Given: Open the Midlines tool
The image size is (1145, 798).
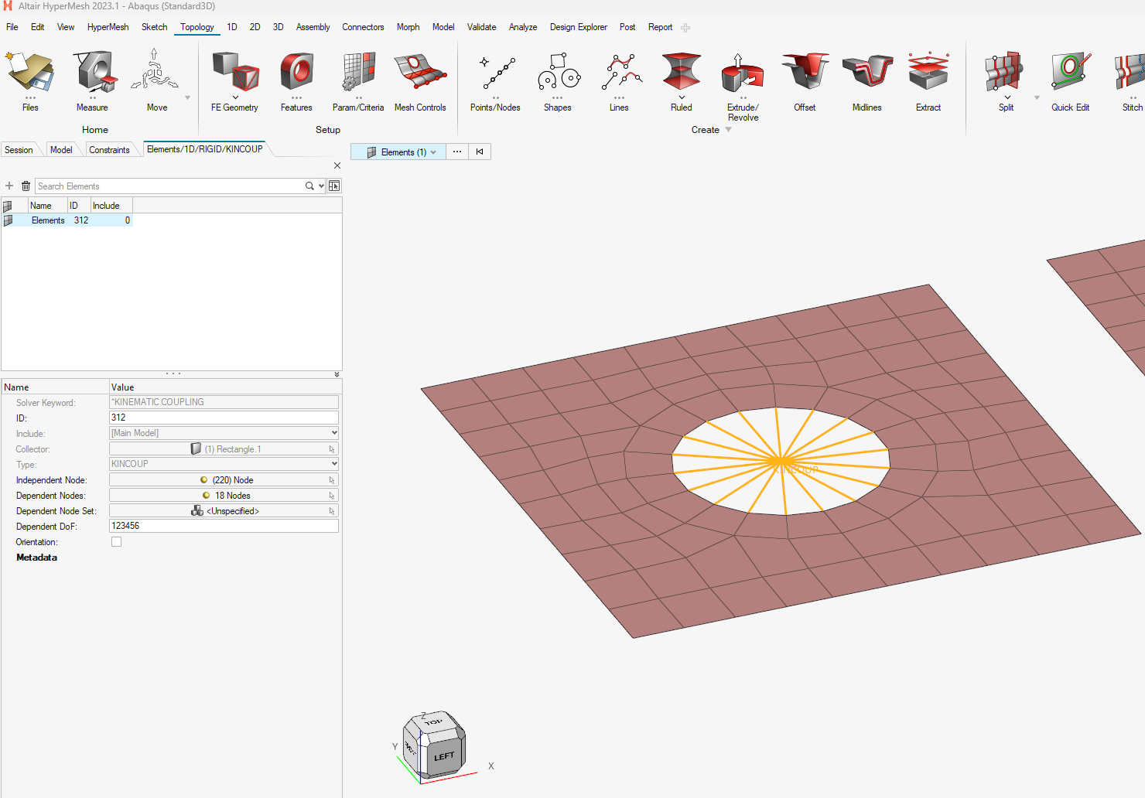Looking at the screenshot, I should pyautogui.click(x=867, y=80).
